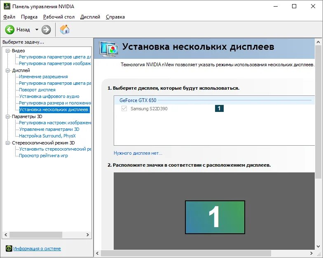Click the system information NVIDIA icon
The image size is (323, 258).
9,249
